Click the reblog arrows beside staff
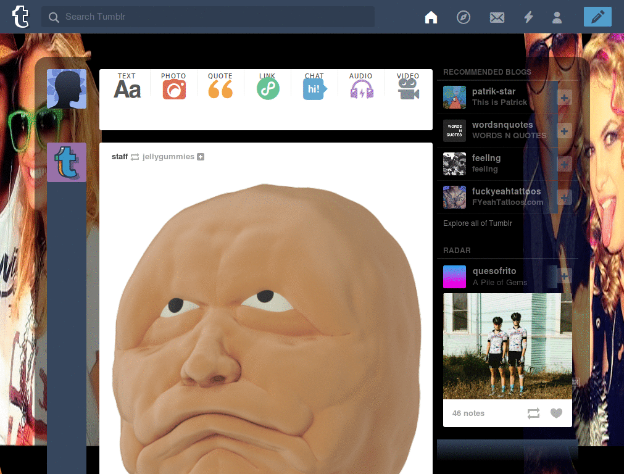The image size is (632, 474). (x=135, y=157)
